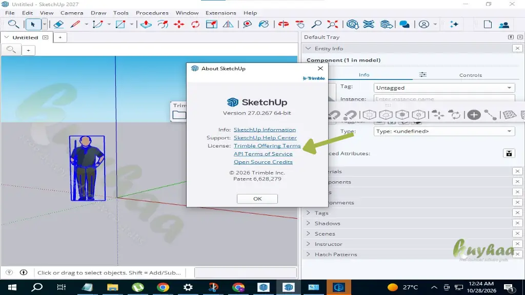Collapse the Entity Info panel
This screenshot has width=525, height=295.
pyautogui.click(x=308, y=49)
